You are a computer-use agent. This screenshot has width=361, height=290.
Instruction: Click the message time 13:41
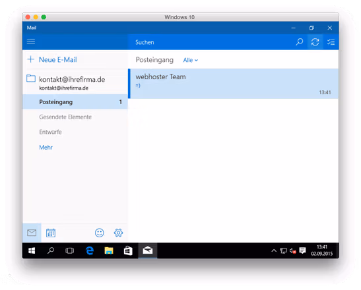pos(325,92)
